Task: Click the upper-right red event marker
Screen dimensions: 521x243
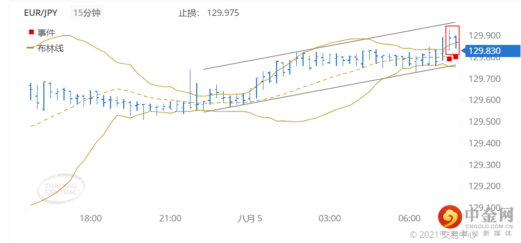Action: [455, 57]
